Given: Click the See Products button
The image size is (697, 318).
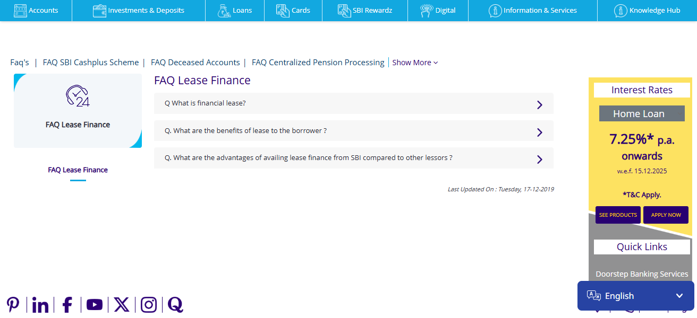Looking at the screenshot, I should tap(618, 215).
